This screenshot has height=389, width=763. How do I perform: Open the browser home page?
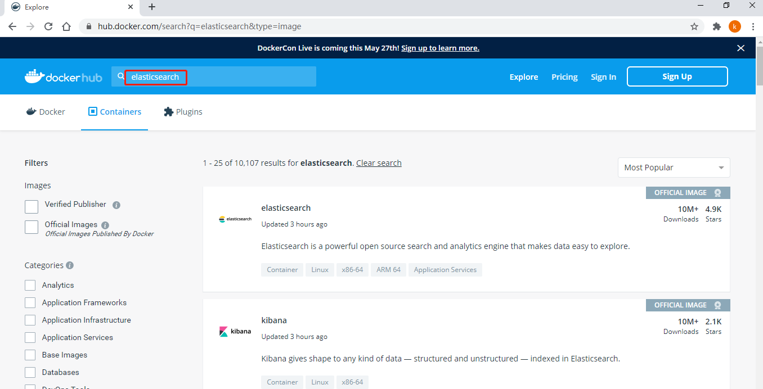[66, 26]
